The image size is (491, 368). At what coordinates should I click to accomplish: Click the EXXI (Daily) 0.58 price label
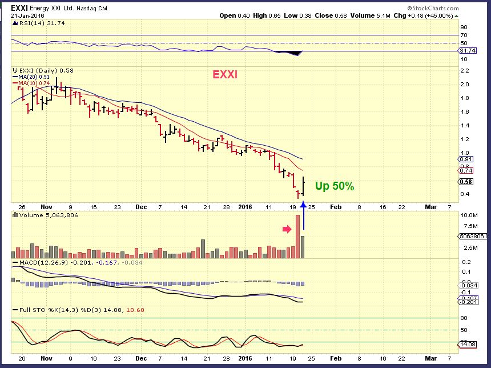click(x=46, y=70)
